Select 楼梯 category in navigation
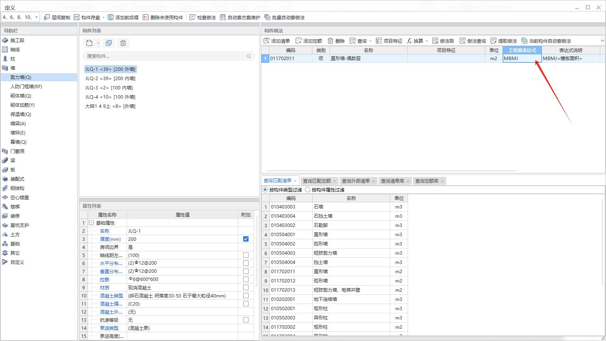Viewport: 606px width, 341px height. [15, 207]
